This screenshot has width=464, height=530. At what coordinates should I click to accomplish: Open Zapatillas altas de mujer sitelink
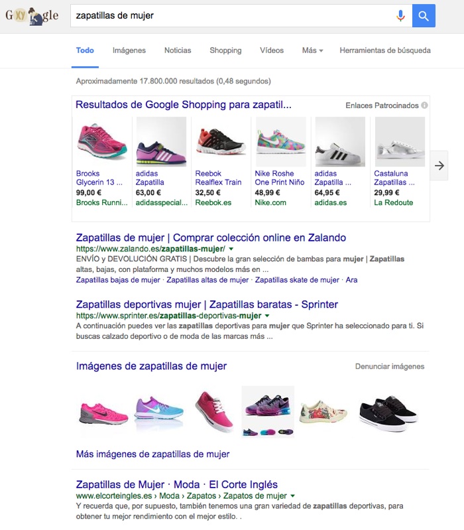(207, 280)
